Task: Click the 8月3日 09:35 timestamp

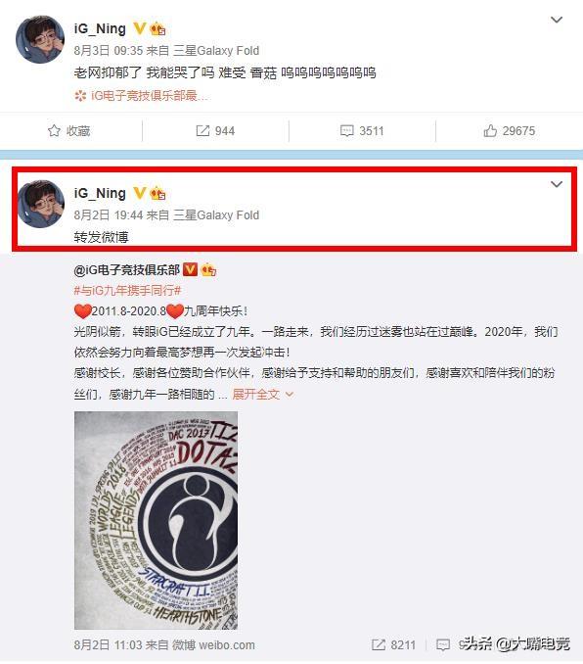Action: (109, 51)
